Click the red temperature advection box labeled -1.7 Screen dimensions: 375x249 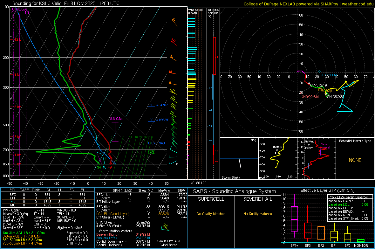point(215,56)
